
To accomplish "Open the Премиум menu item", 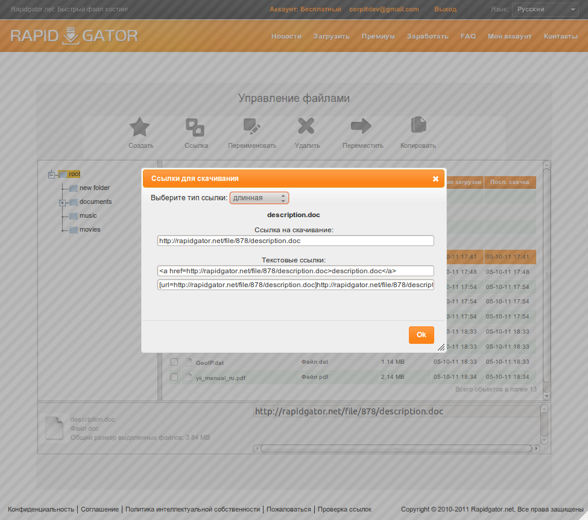I will click(378, 36).
